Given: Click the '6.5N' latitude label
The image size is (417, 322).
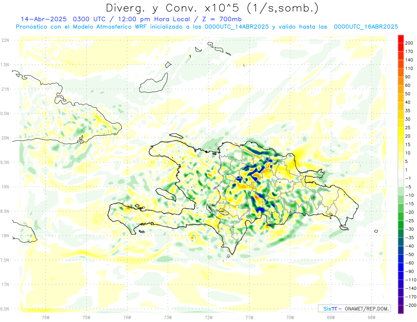Looking at the screenshot, I should point(5,309).
